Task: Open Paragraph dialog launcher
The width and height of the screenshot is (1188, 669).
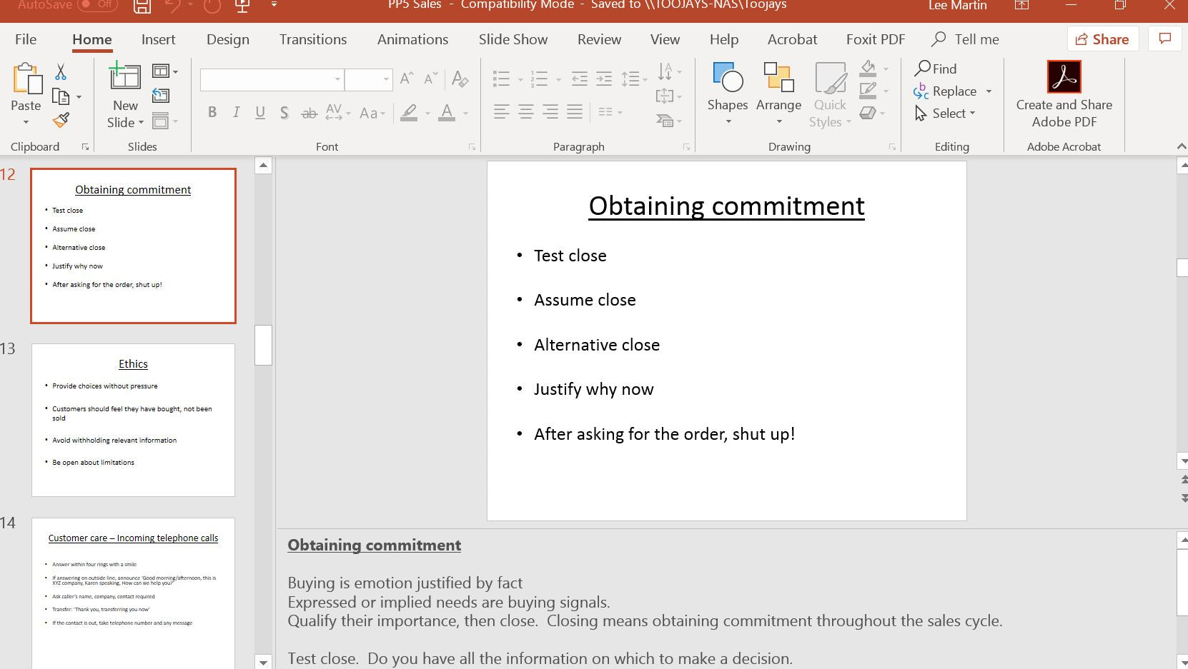Action: point(686,147)
